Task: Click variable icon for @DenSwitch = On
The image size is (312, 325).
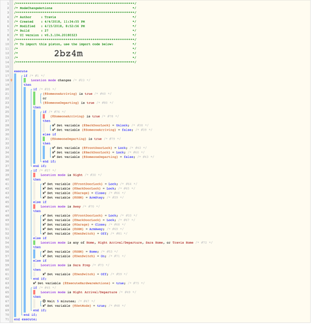Action: (44, 256)
